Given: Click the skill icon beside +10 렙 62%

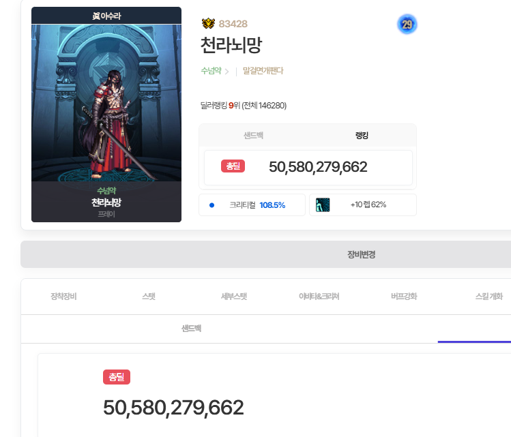Looking at the screenshot, I should [x=323, y=205].
